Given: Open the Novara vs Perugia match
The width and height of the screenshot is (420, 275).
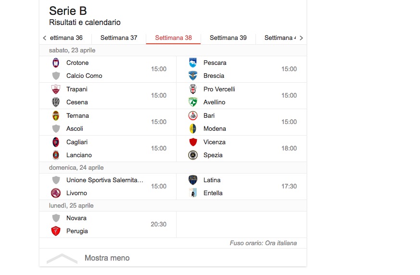Looking at the screenshot, I should 108,225.
